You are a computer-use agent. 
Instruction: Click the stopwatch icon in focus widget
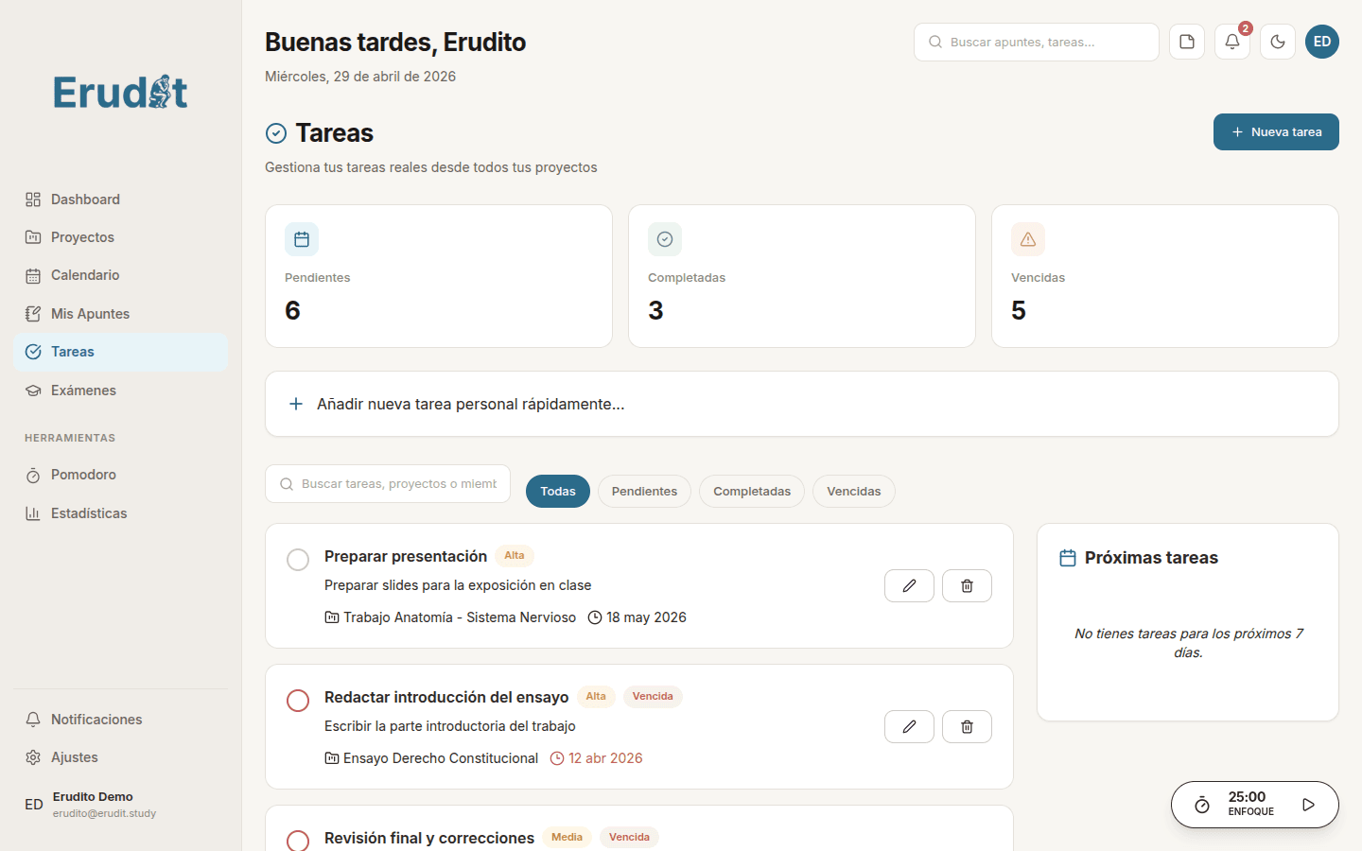point(1202,805)
